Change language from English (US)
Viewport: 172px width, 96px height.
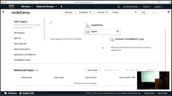click(x=28, y=93)
